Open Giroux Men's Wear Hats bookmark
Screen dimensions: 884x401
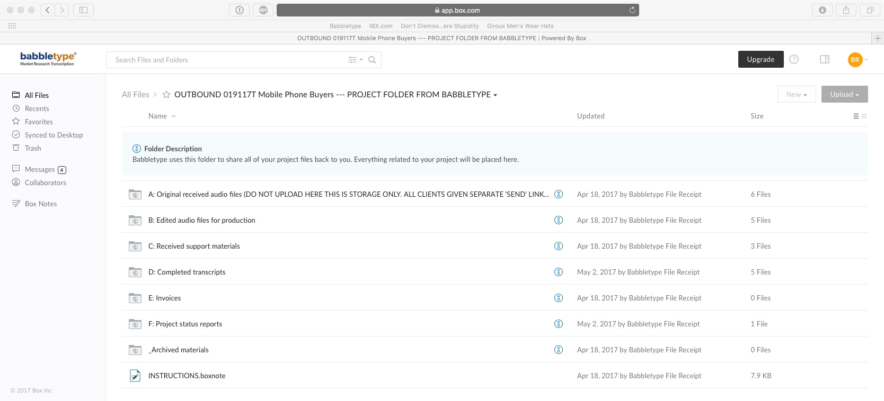pyautogui.click(x=520, y=26)
